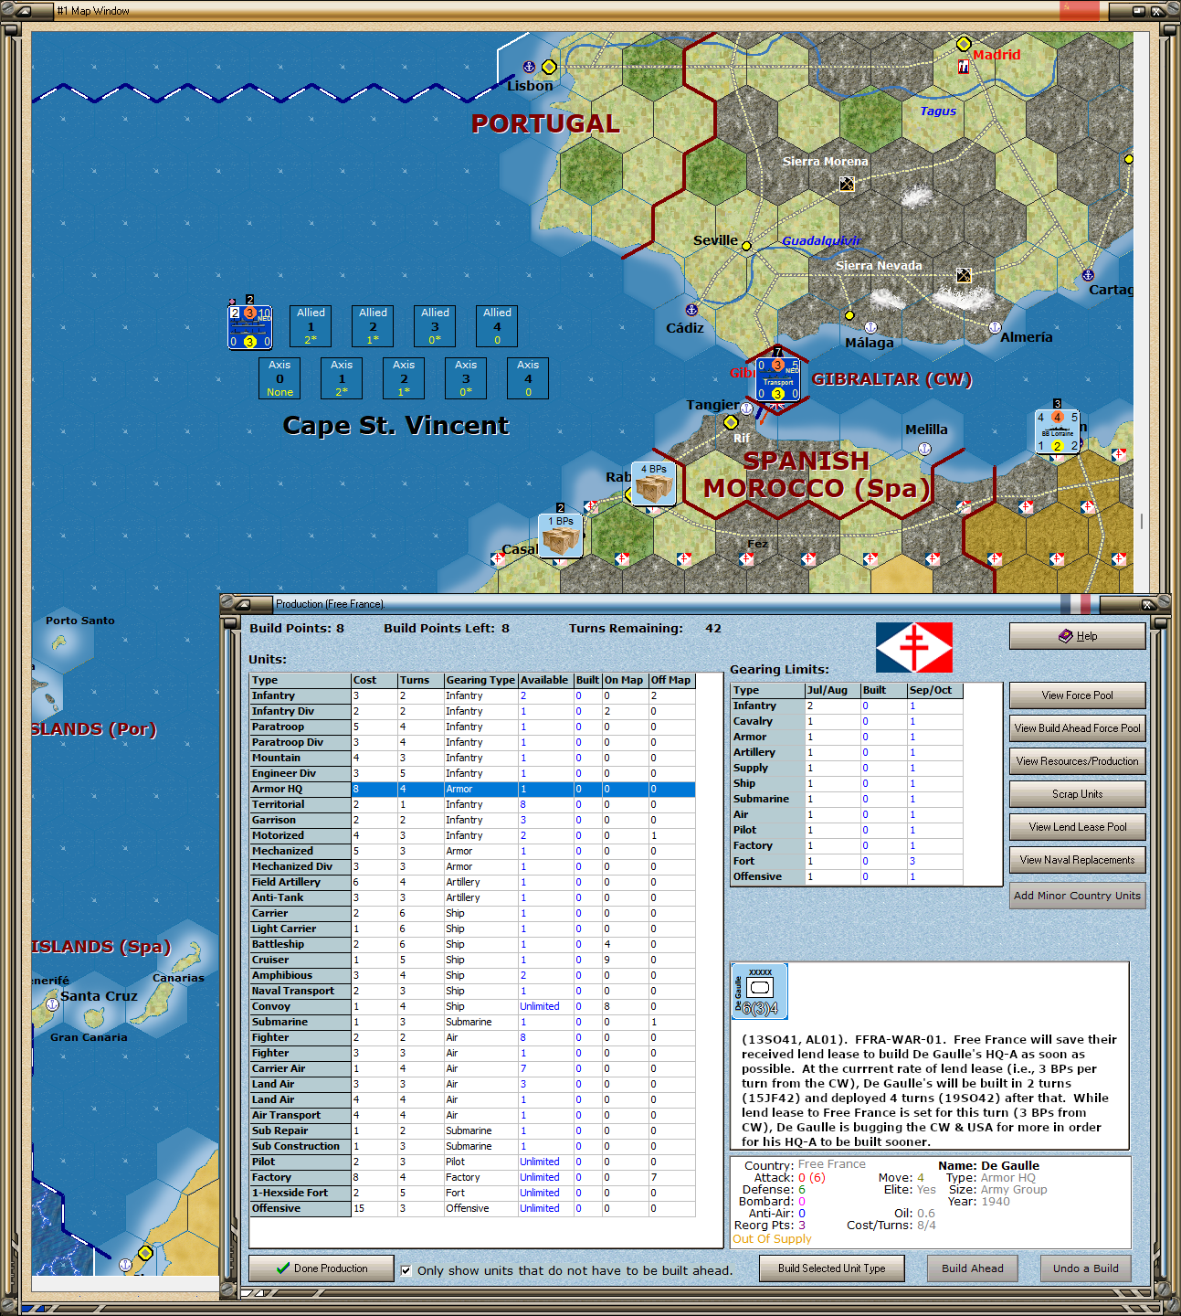
Task: Click the Málaga port icon
Action: click(870, 327)
